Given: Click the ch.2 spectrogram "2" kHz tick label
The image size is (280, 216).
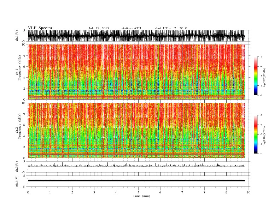Looking at the screenshot, I should coord(24,147).
